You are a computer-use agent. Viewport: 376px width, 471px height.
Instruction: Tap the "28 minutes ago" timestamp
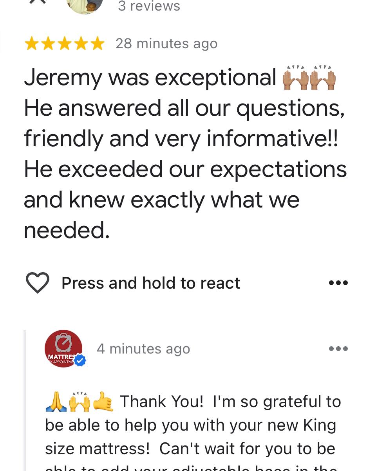(x=166, y=44)
